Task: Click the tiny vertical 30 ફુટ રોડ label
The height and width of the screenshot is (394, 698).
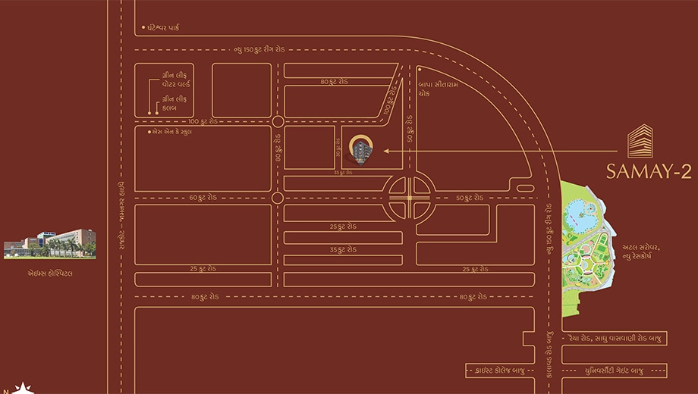Action: point(338,147)
